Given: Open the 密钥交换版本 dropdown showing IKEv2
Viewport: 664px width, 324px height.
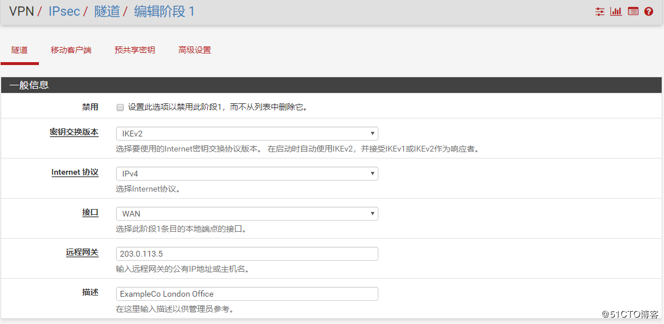Looking at the screenshot, I should 247,134.
